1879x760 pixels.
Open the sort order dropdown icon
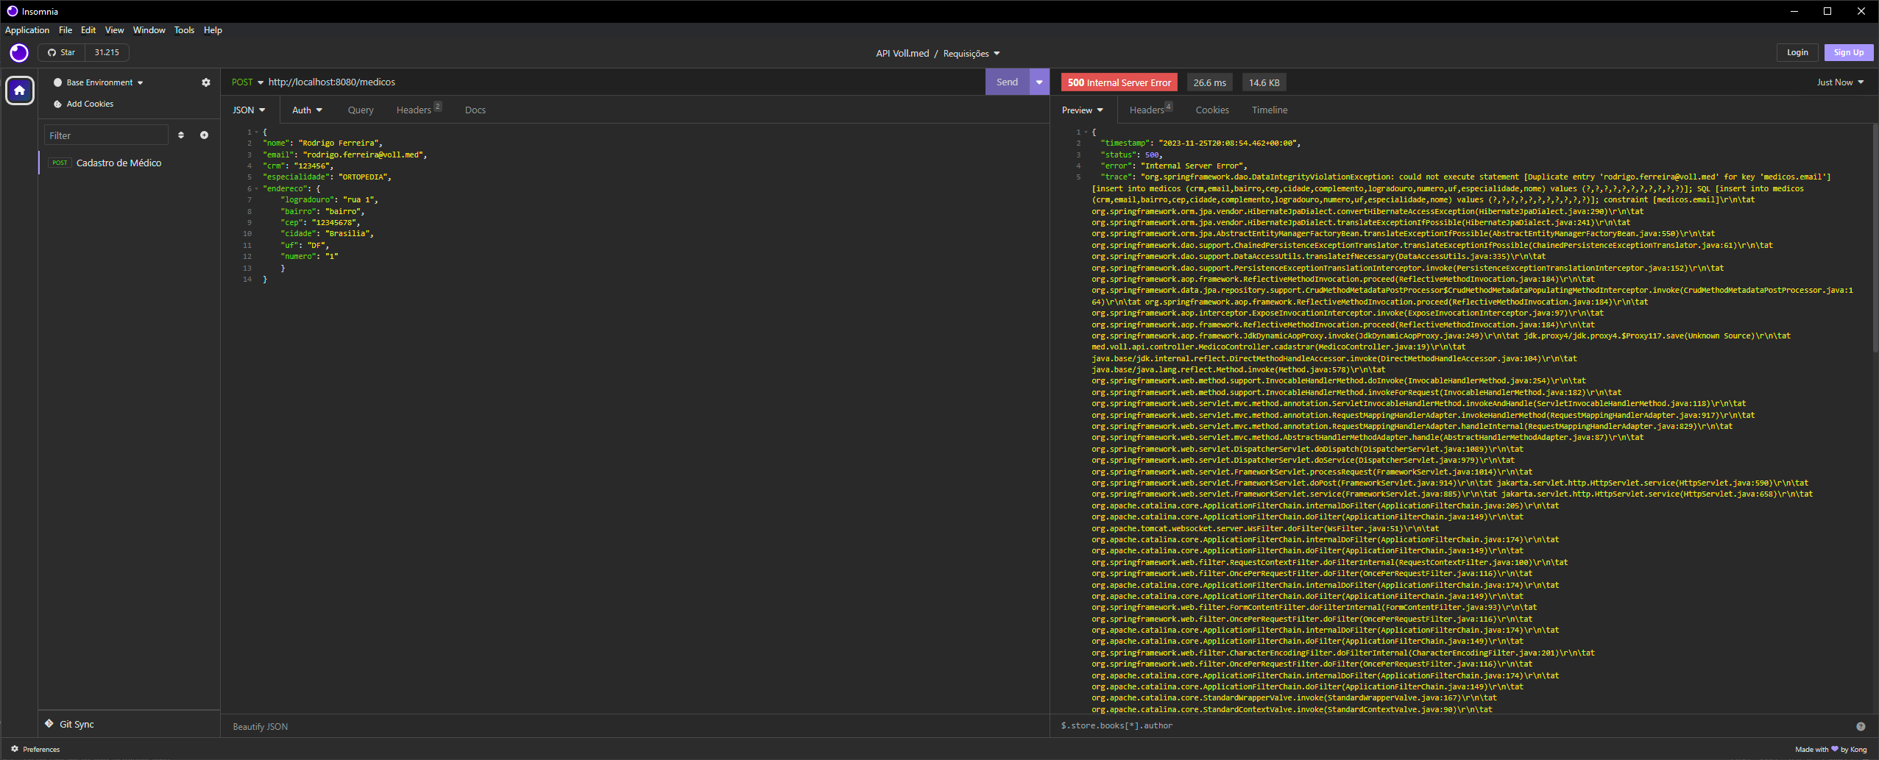pyautogui.click(x=181, y=135)
